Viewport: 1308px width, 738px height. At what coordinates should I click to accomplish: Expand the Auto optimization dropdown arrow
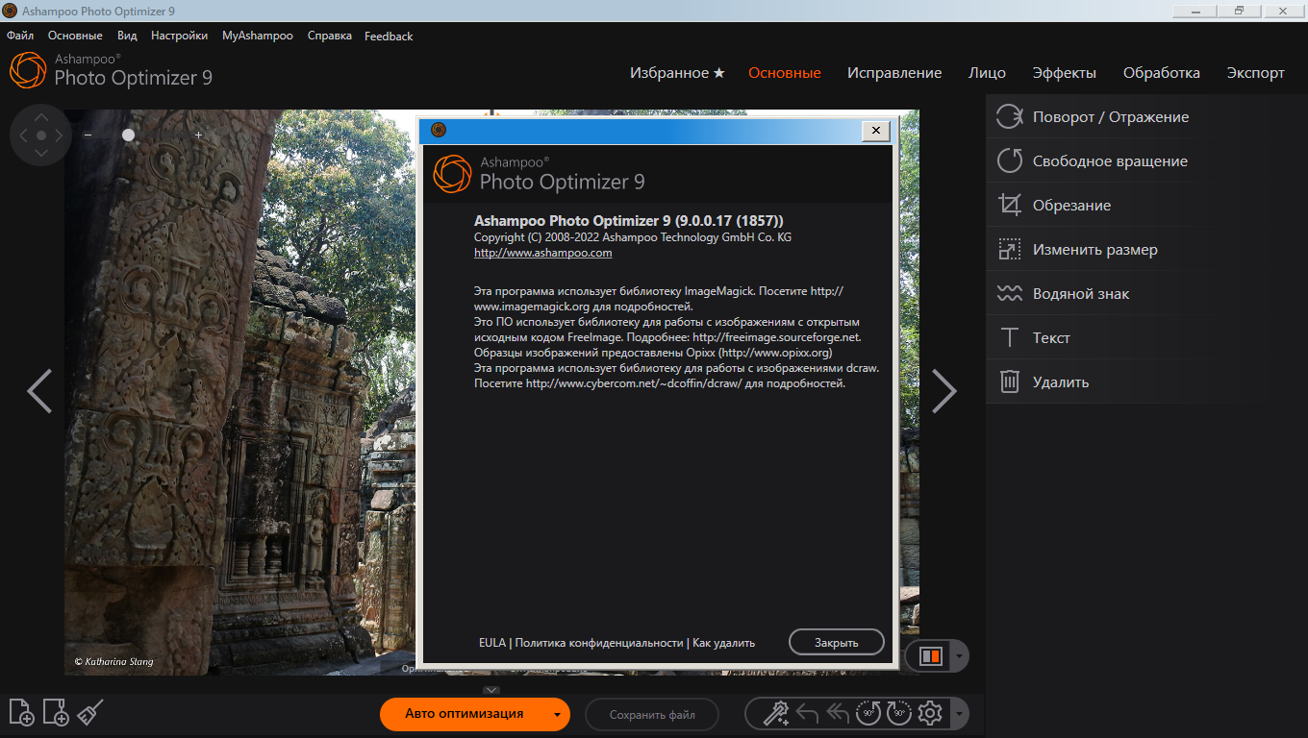[556, 714]
